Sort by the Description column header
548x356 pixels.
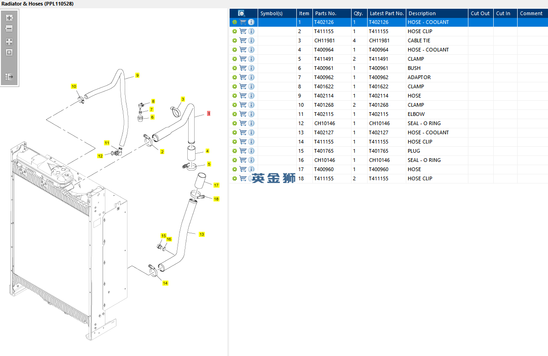click(437, 13)
